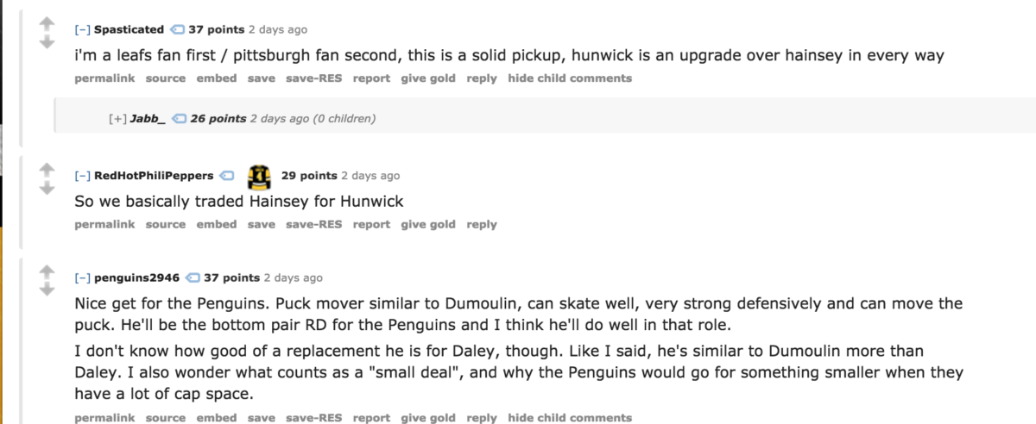Click the RES tag icon beside Spasticated

click(177, 30)
